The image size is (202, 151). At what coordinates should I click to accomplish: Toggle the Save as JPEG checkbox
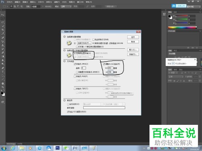[75, 64]
